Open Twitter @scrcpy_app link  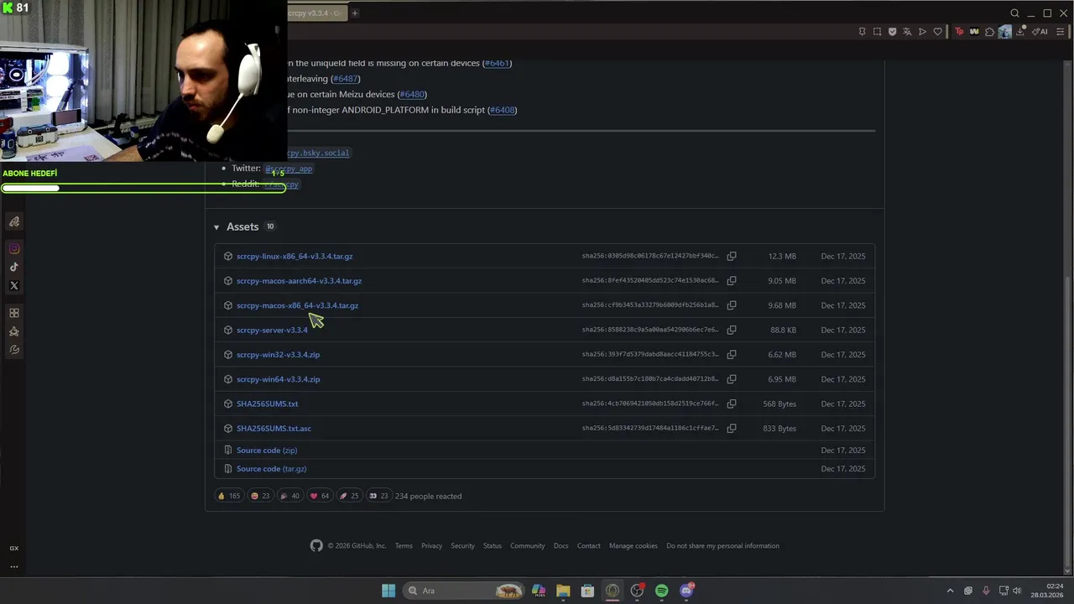(289, 169)
